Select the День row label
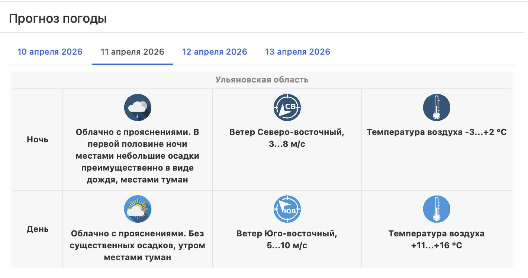The image size is (528, 278). [38, 229]
